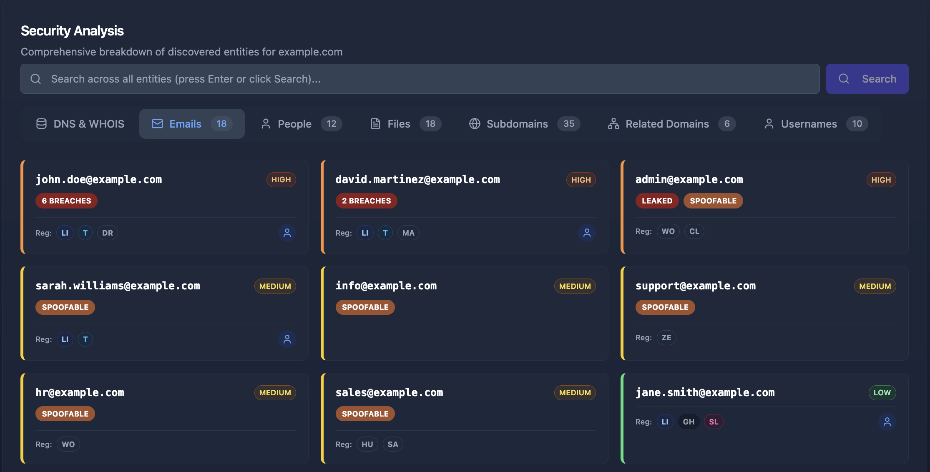The image size is (930, 472).
Task: Click the LI registration badge under john.doe
Action: pos(65,233)
